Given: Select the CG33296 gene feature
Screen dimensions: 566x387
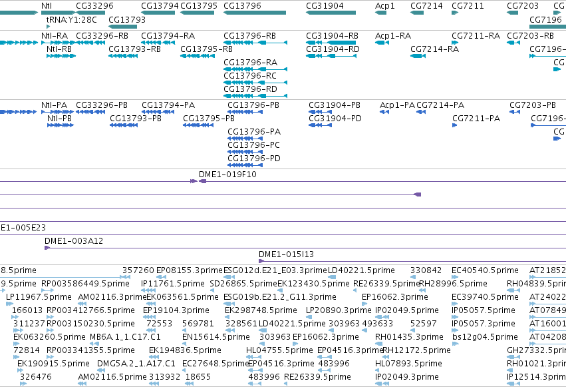Looking at the screenshot, I should pos(90,13).
